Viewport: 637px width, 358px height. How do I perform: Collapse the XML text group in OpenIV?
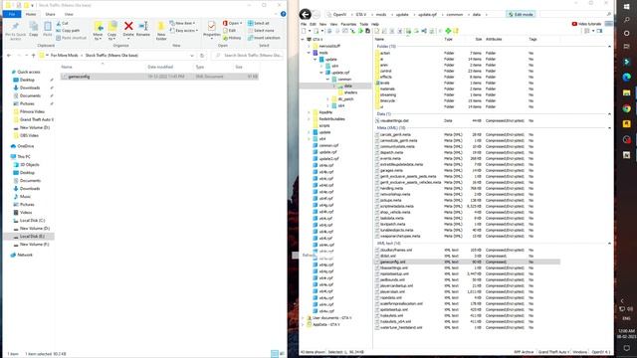coord(609,243)
